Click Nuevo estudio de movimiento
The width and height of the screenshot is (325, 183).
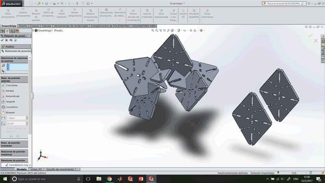[133, 15]
